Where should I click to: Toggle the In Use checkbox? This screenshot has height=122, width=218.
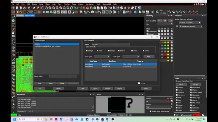tap(139, 83)
